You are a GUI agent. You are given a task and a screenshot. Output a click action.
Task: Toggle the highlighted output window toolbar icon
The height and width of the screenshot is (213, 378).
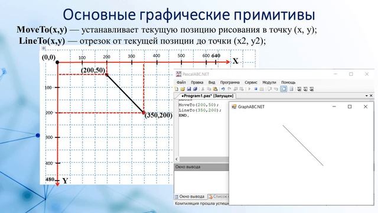pos(283,89)
